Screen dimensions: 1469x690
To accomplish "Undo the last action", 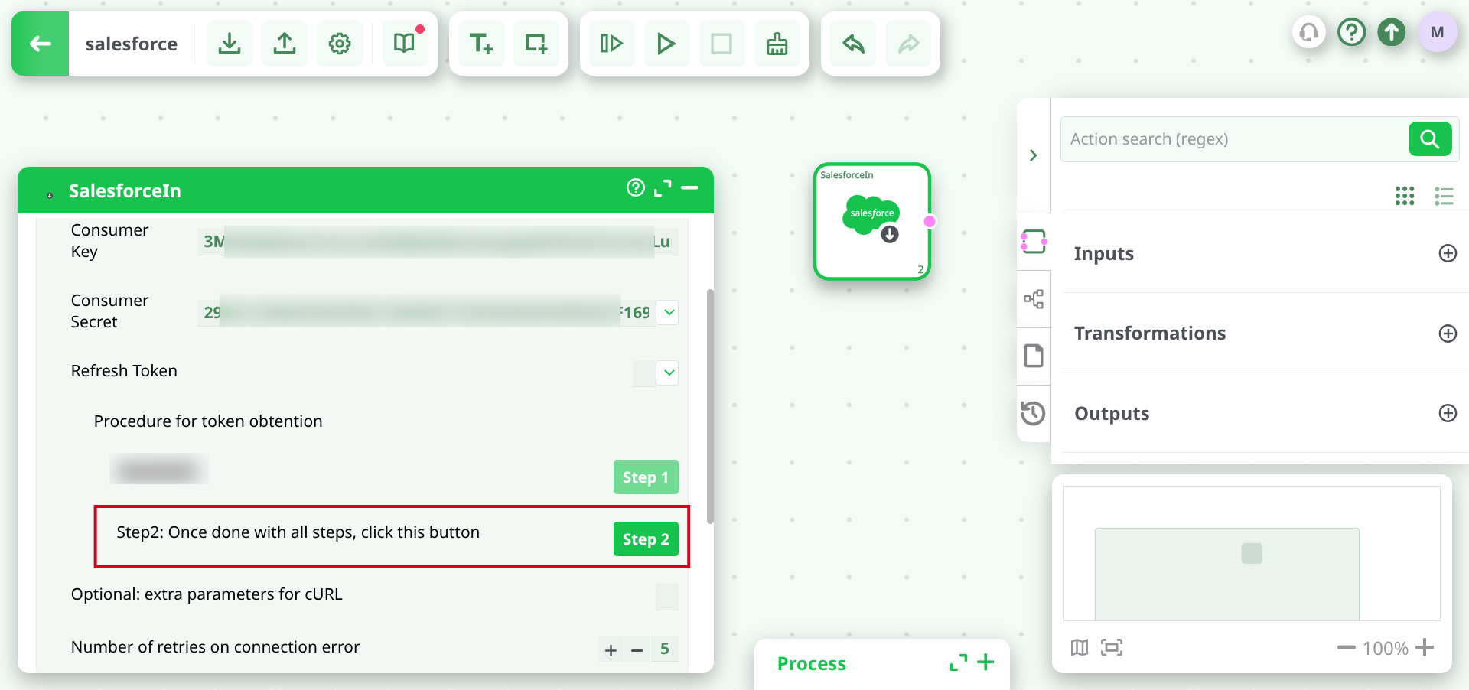I will [x=853, y=44].
